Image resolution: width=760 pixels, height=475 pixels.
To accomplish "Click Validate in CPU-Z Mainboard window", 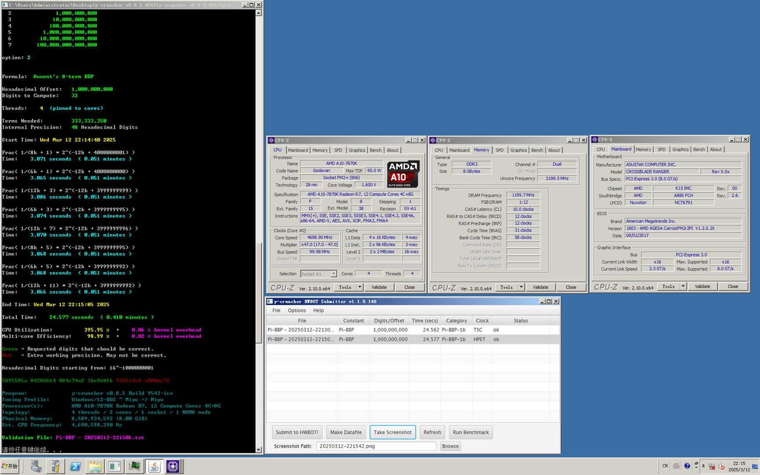I will [x=702, y=286].
